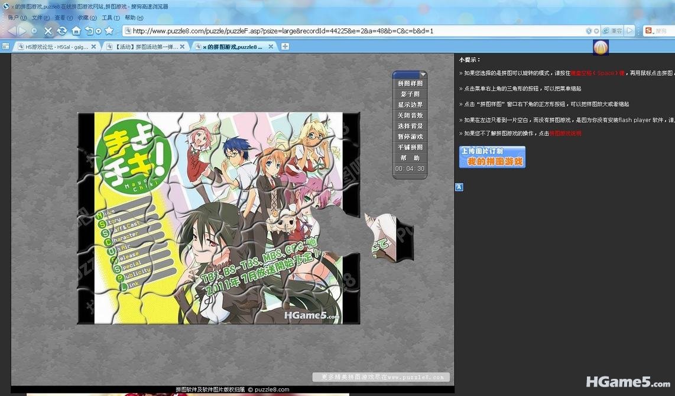
Task: Click the red keyboard Space key link
Action: (598, 73)
